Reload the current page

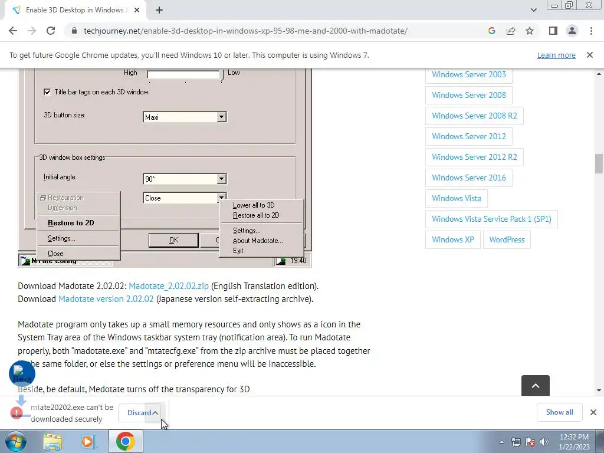51,31
